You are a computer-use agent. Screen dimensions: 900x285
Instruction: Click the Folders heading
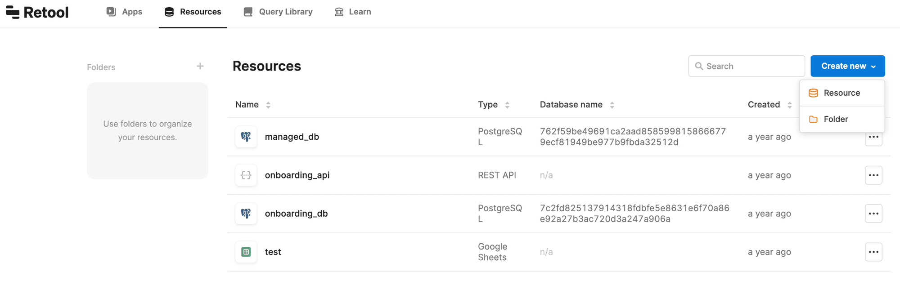point(101,67)
